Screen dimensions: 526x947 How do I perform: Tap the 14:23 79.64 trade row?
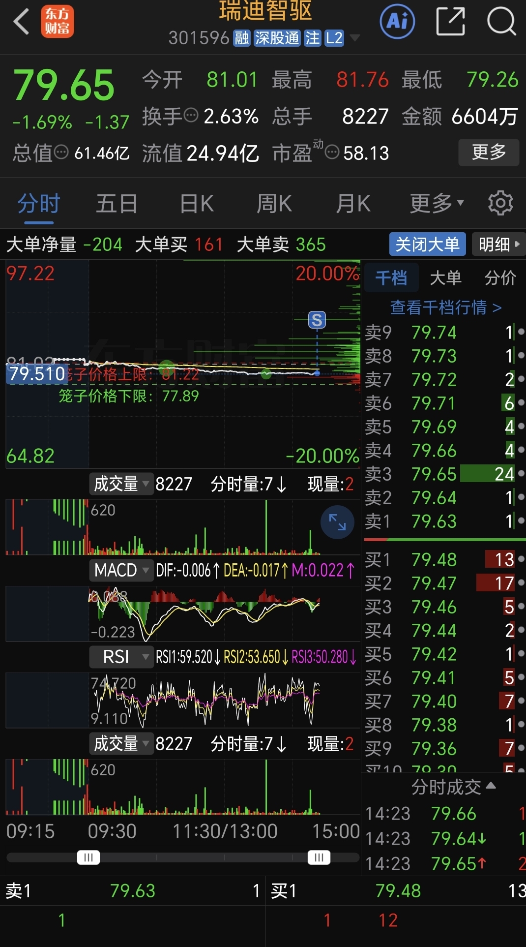444,838
